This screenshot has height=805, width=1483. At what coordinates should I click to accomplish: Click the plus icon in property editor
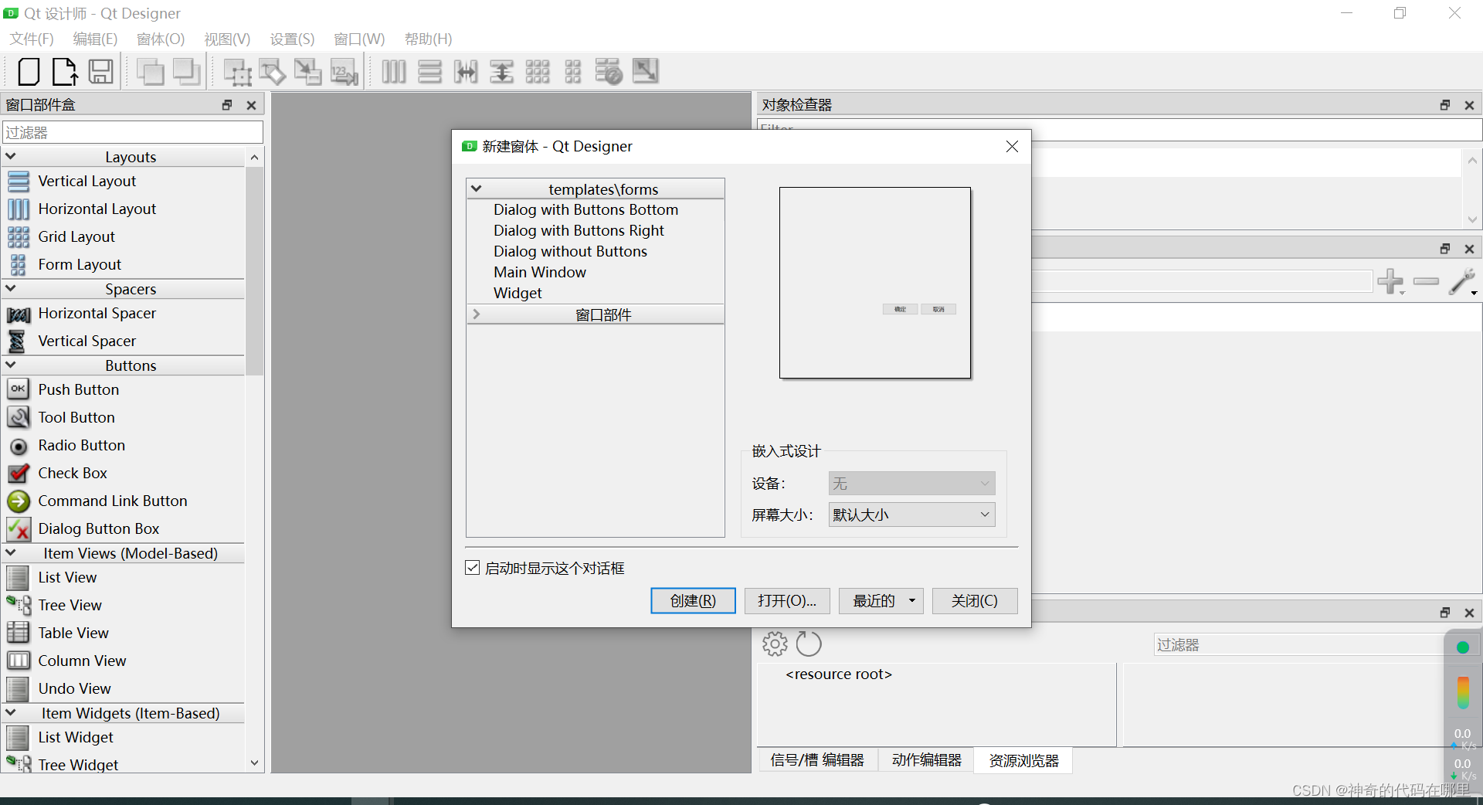[x=1390, y=281]
